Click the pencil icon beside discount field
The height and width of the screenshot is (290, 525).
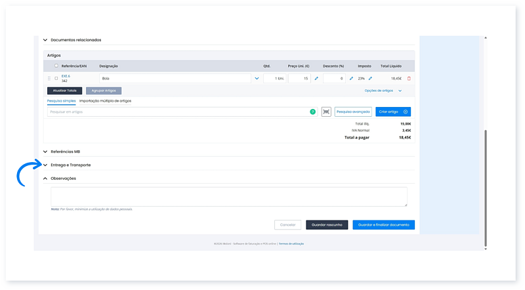tap(351, 79)
